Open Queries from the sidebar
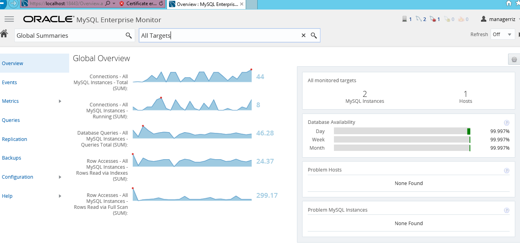 click(11, 120)
